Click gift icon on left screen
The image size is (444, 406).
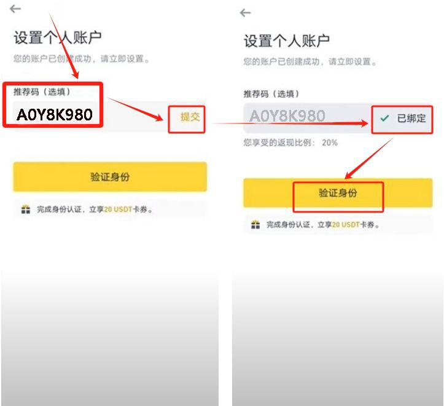26,209
